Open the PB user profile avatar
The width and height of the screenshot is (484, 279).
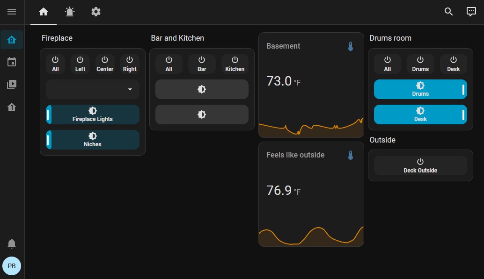pos(12,266)
